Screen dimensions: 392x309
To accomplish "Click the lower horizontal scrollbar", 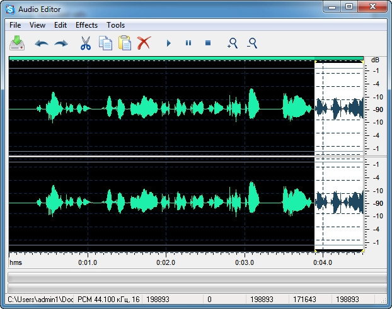I will (197, 288).
